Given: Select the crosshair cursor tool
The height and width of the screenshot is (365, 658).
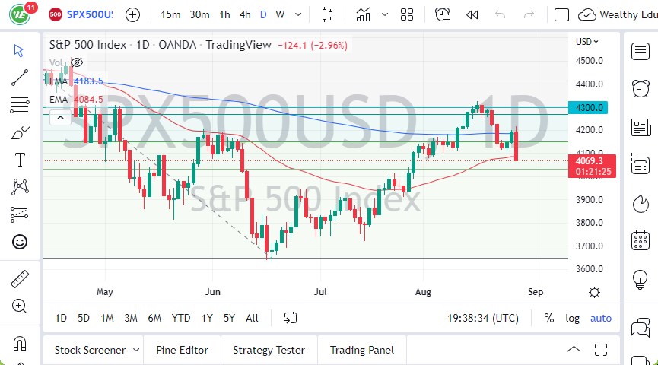Looking at the screenshot, I should coord(20,51).
